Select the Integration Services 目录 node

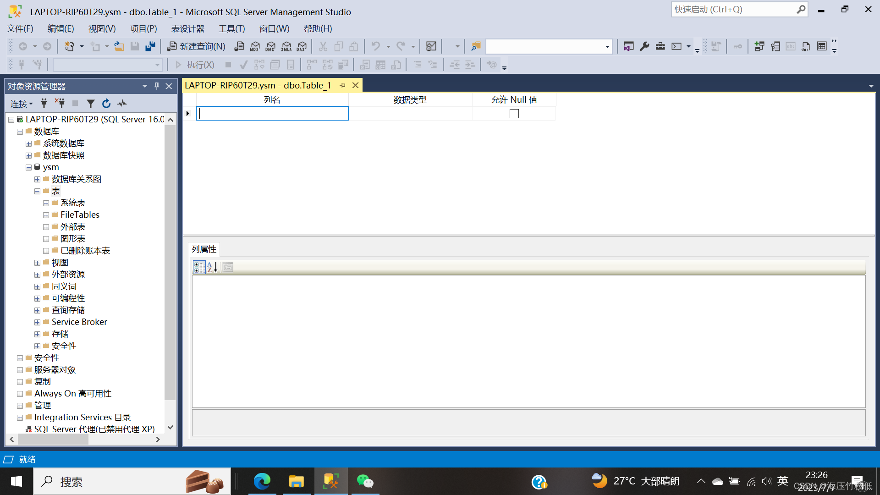click(x=82, y=417)
